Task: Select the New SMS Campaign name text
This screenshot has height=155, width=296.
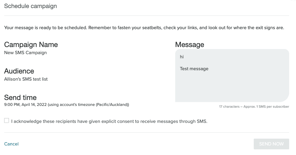Action: click(25, 53)
